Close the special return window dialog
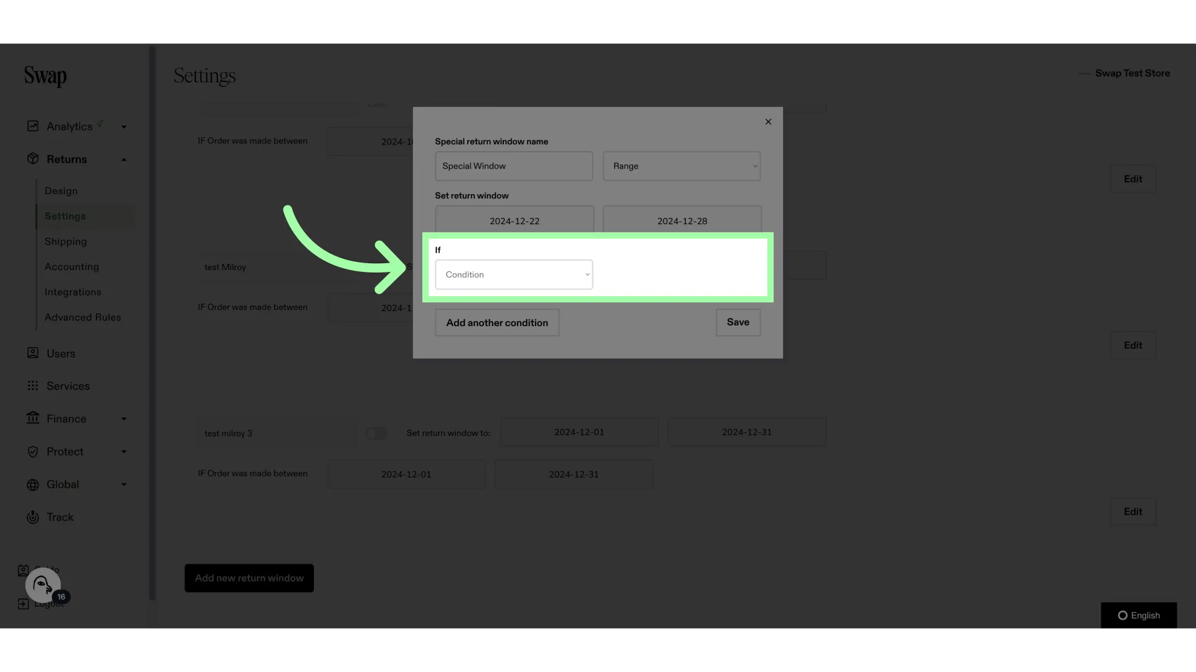 click(x=768, y=122)
